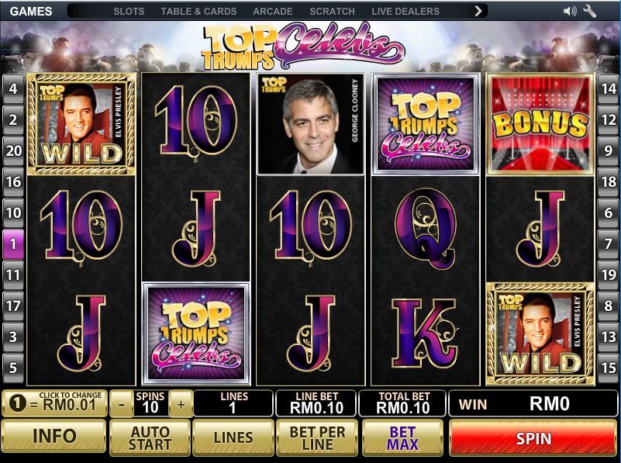Hit the red Spin button
The height and width of the screenshot is (463, 621).
[x=533, y=438]
